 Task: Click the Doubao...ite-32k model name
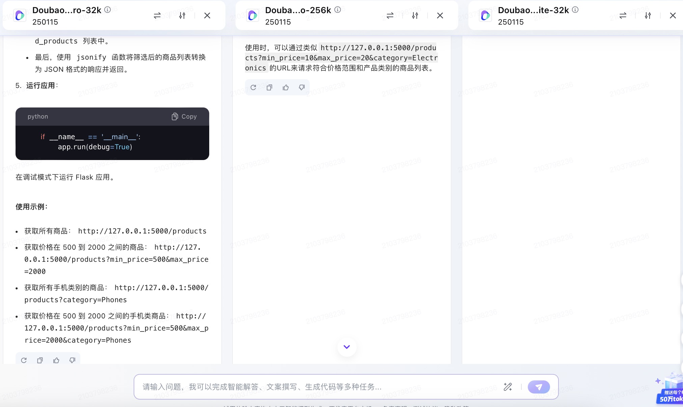coord(534,10)
